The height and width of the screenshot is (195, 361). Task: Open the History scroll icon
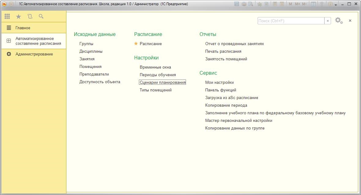tap(30, 16)
